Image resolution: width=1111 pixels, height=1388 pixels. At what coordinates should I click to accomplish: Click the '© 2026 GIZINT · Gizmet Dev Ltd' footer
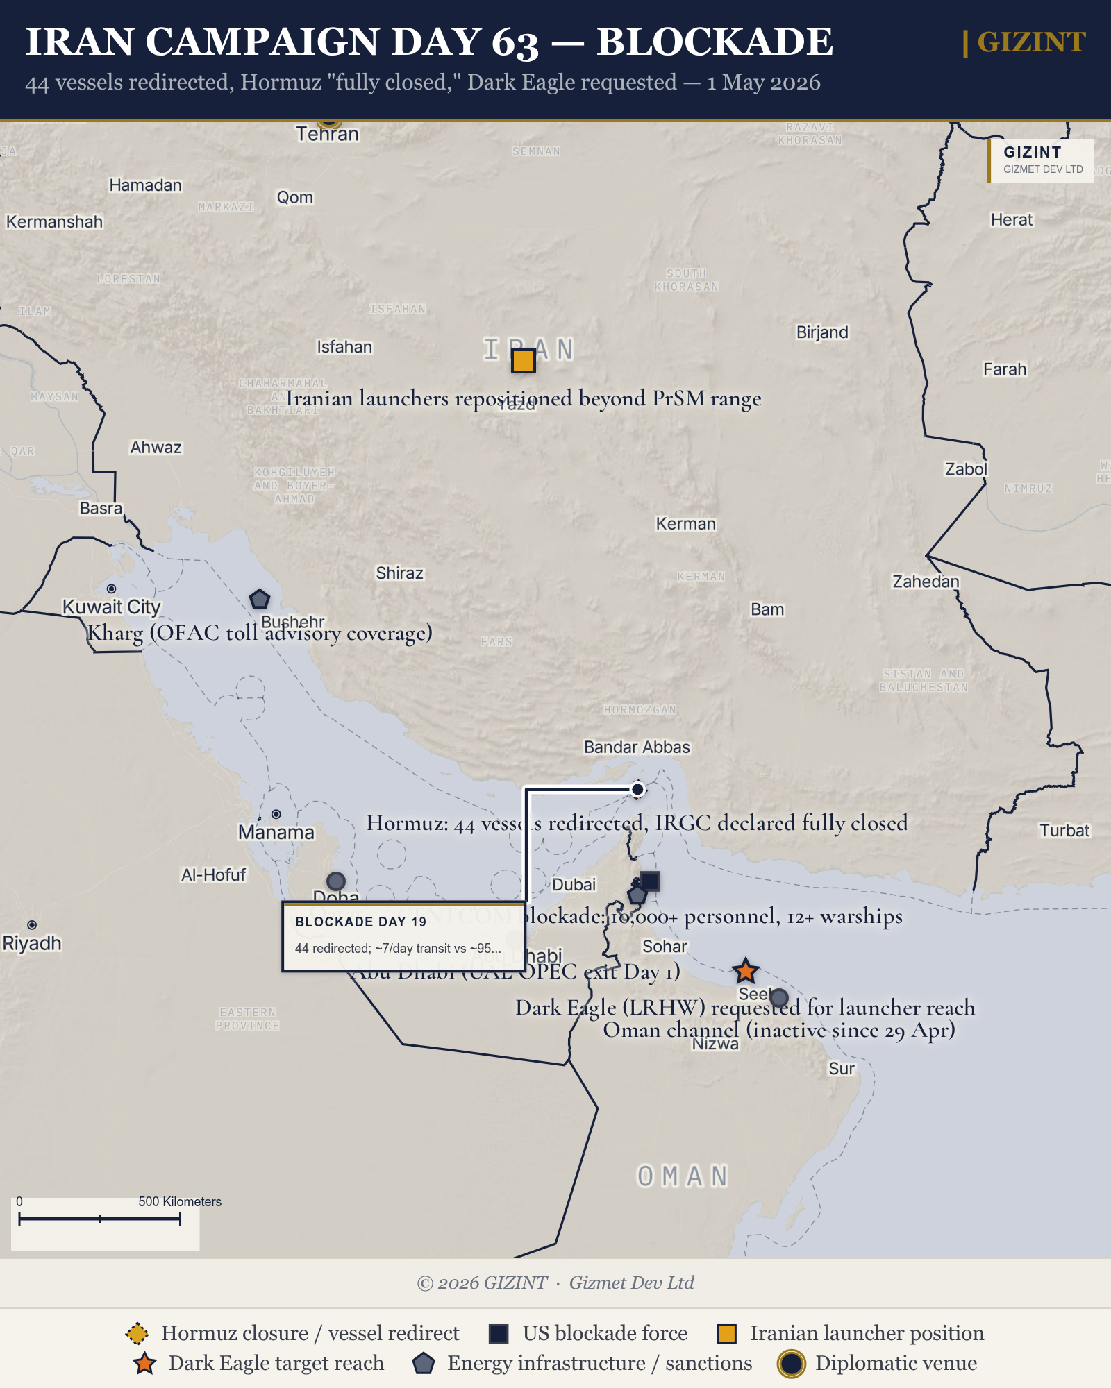555,1283
